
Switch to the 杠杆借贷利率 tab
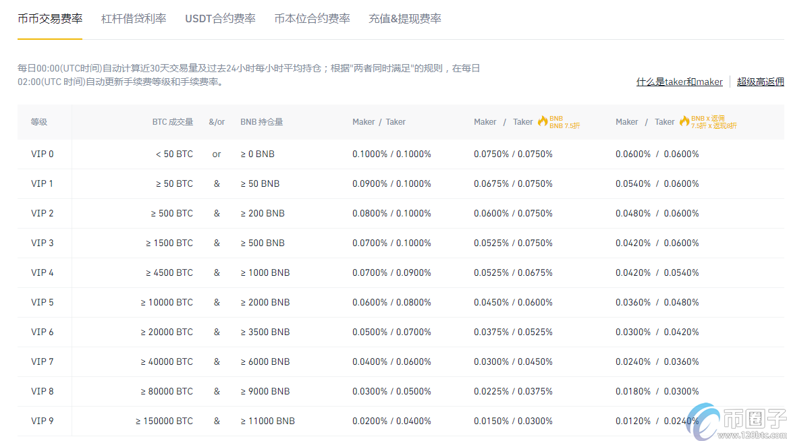click(133, 19)
